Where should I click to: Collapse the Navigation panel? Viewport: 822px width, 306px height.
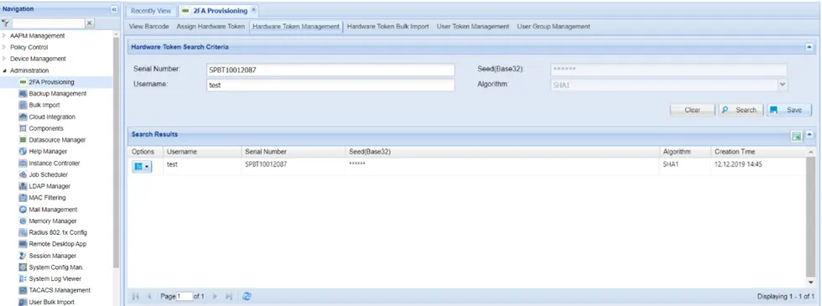pos(114,10)
